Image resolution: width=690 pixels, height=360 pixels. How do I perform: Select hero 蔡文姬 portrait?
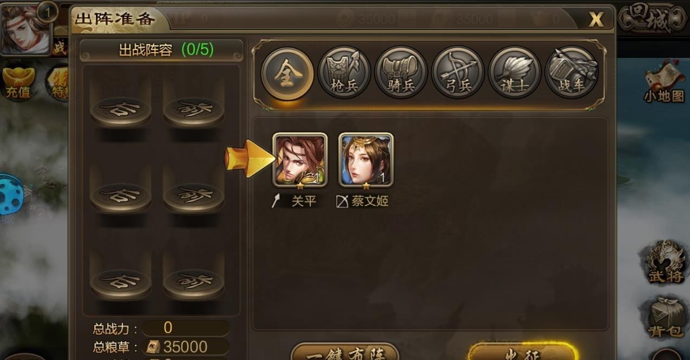point(366,160)
